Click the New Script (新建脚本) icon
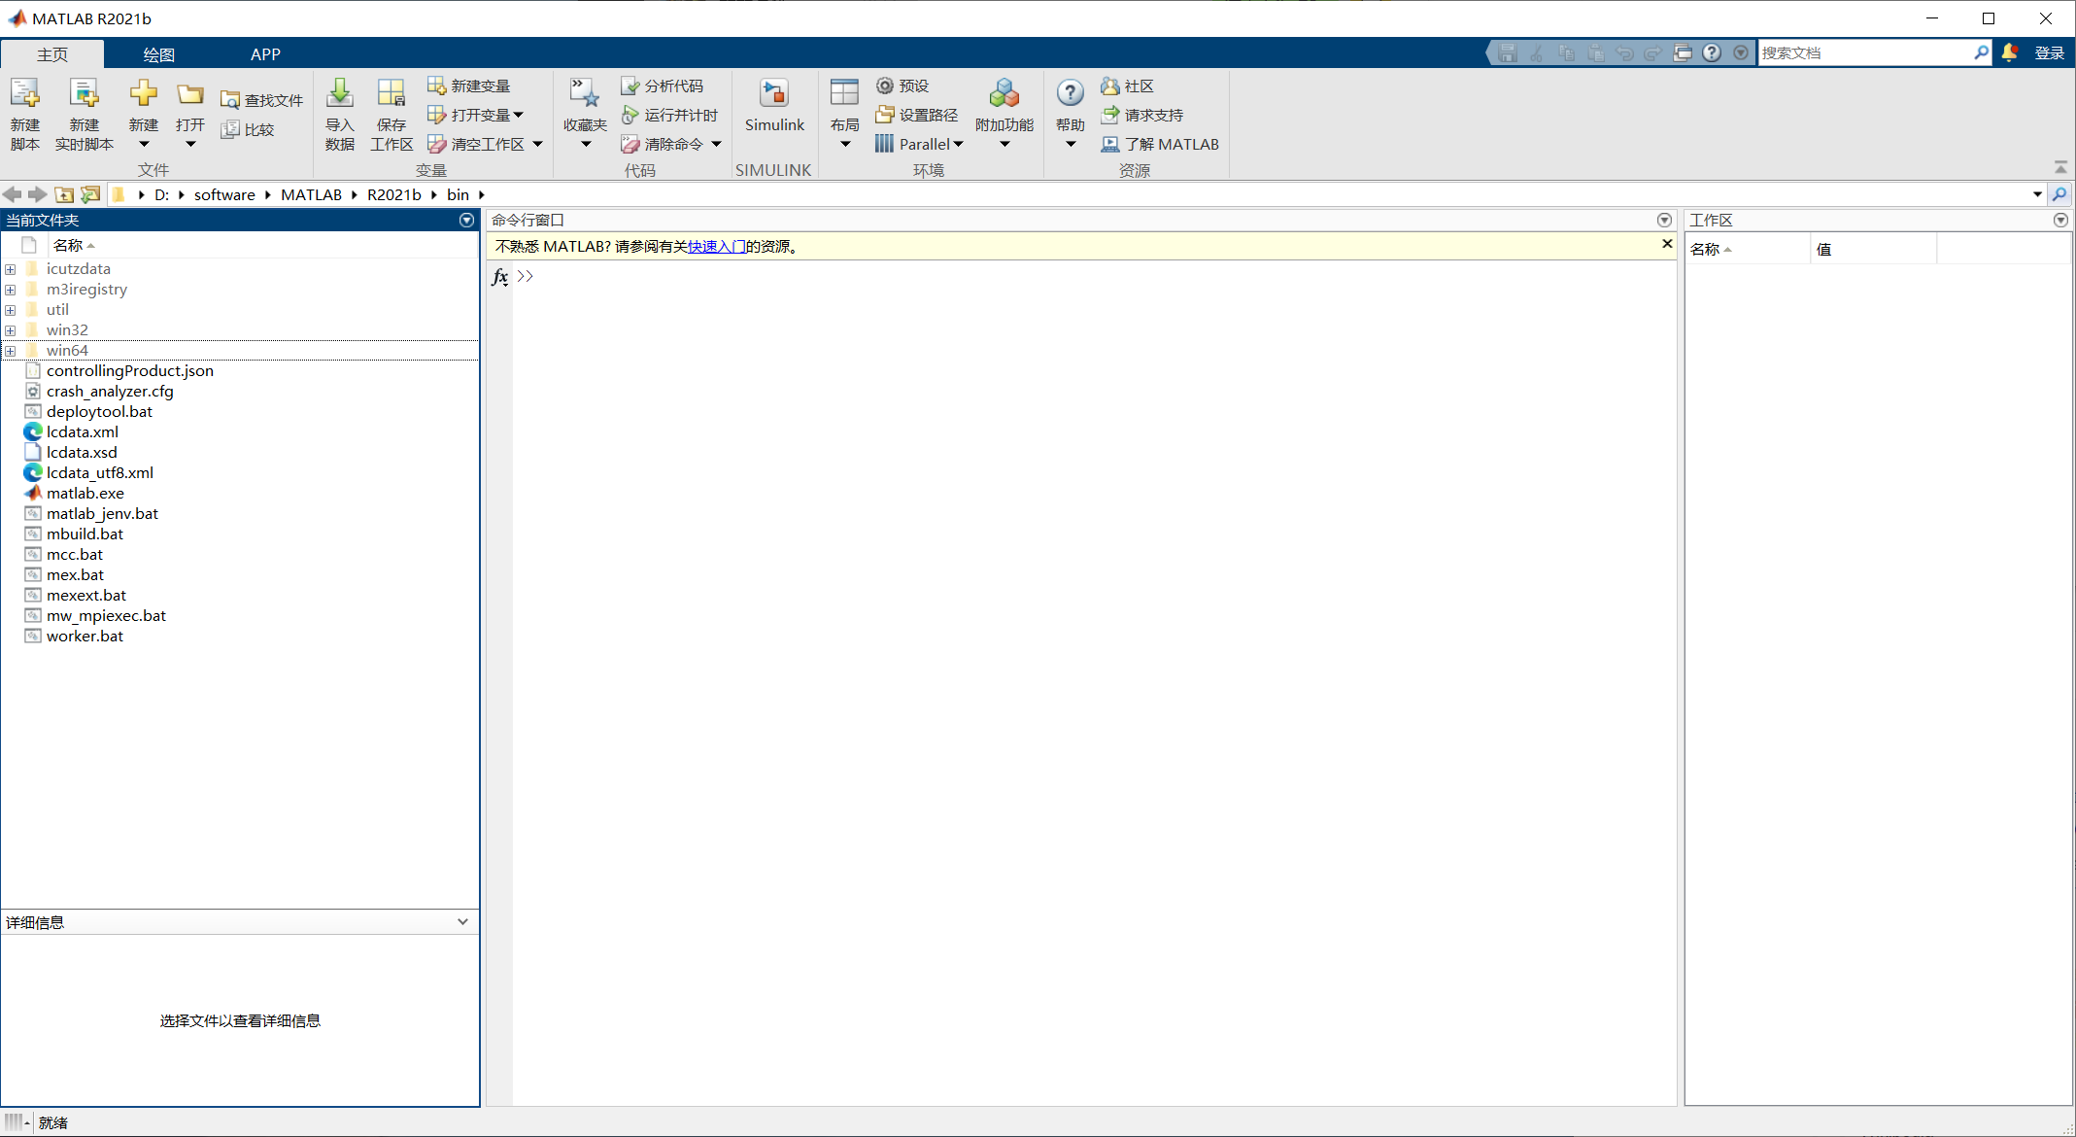 25,94
